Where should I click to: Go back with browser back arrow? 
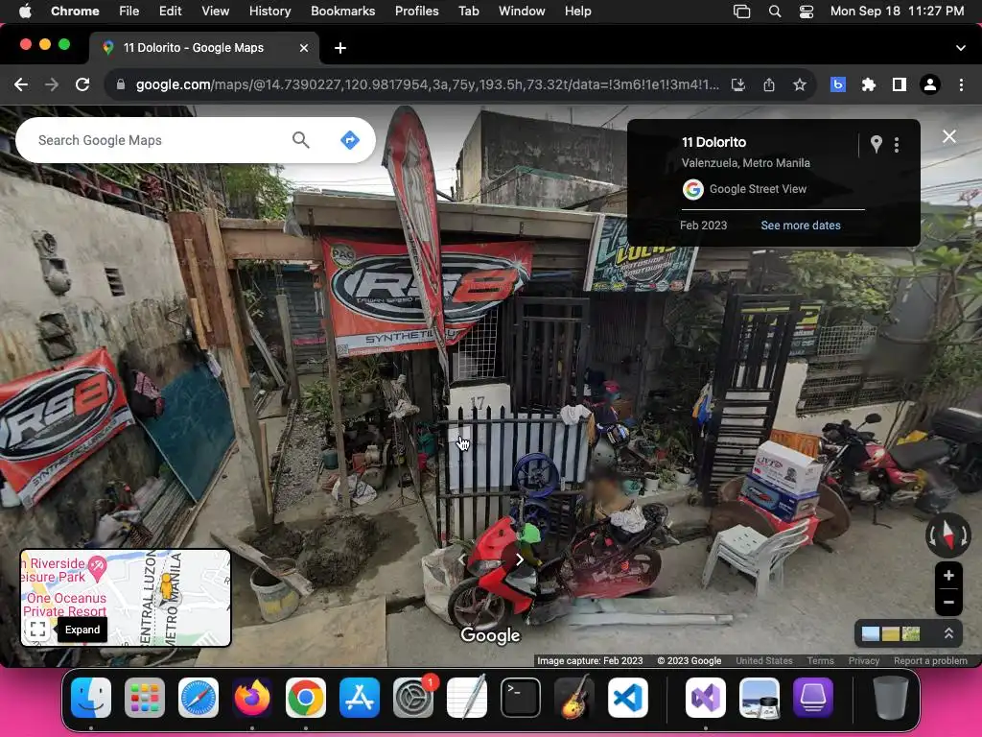click(21, 84)
